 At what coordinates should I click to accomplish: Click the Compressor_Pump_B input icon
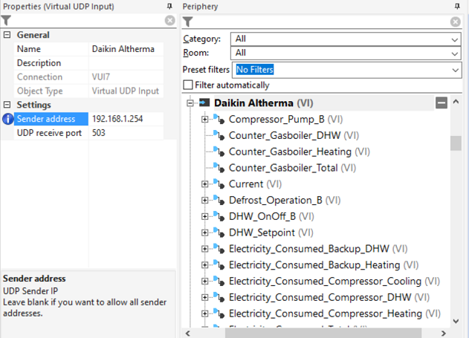click(x=219, y=119)
